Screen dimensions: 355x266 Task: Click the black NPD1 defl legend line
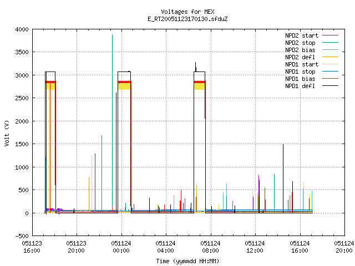(331, 86)
